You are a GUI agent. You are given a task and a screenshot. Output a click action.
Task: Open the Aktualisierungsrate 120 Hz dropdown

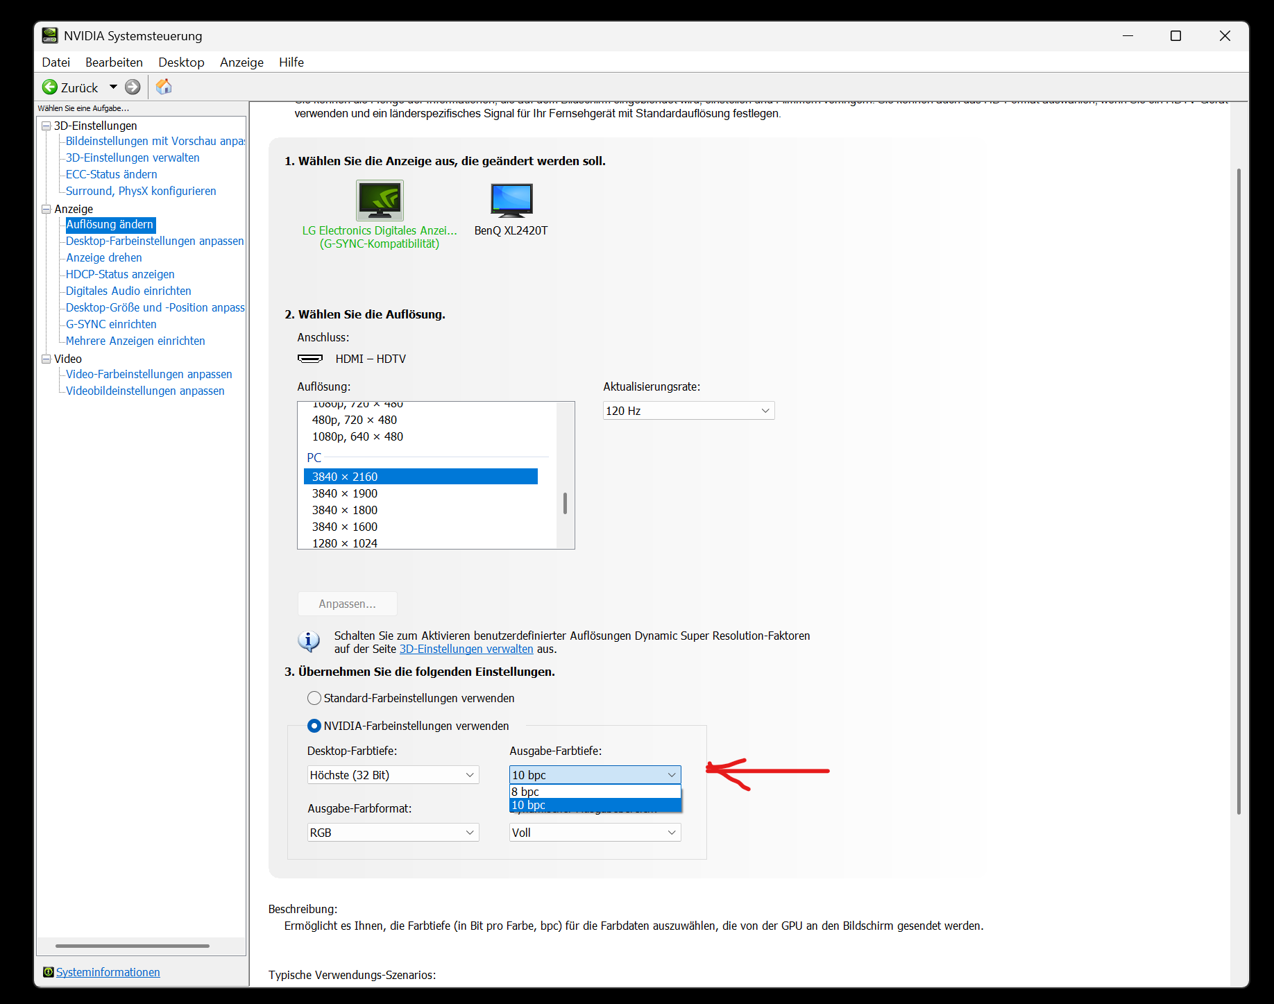[688, 411]
